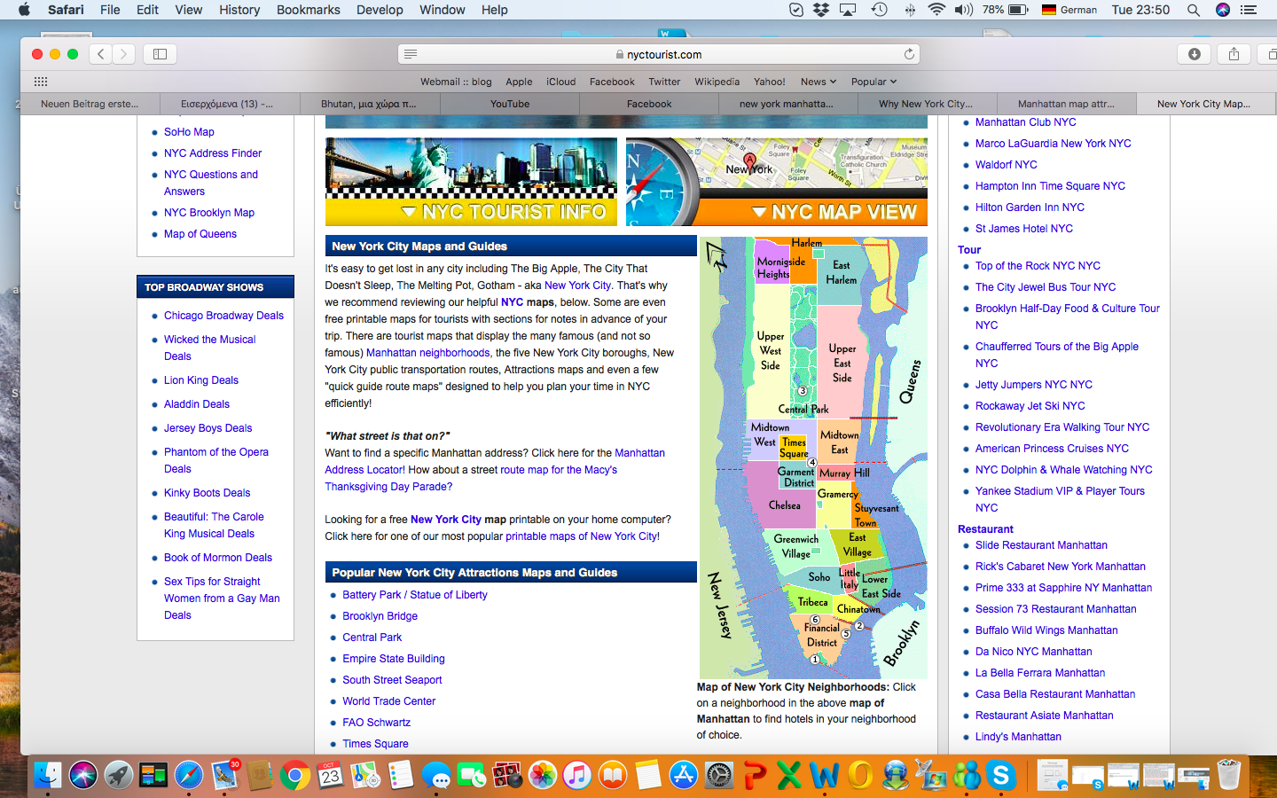The width and height of the screenshot is (1277, 798).
Task: Open the Dropbox menu bar icon
Action: coord(821,10)
